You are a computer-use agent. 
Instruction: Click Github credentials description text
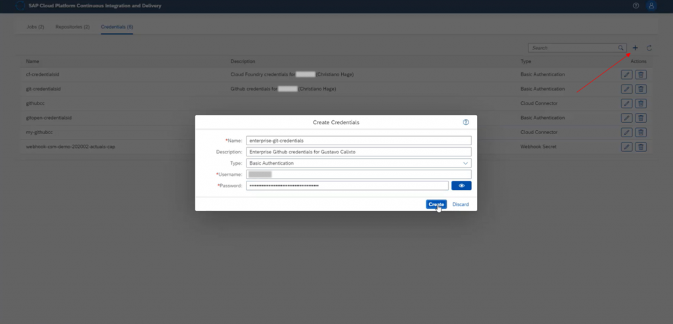(283, 89)
